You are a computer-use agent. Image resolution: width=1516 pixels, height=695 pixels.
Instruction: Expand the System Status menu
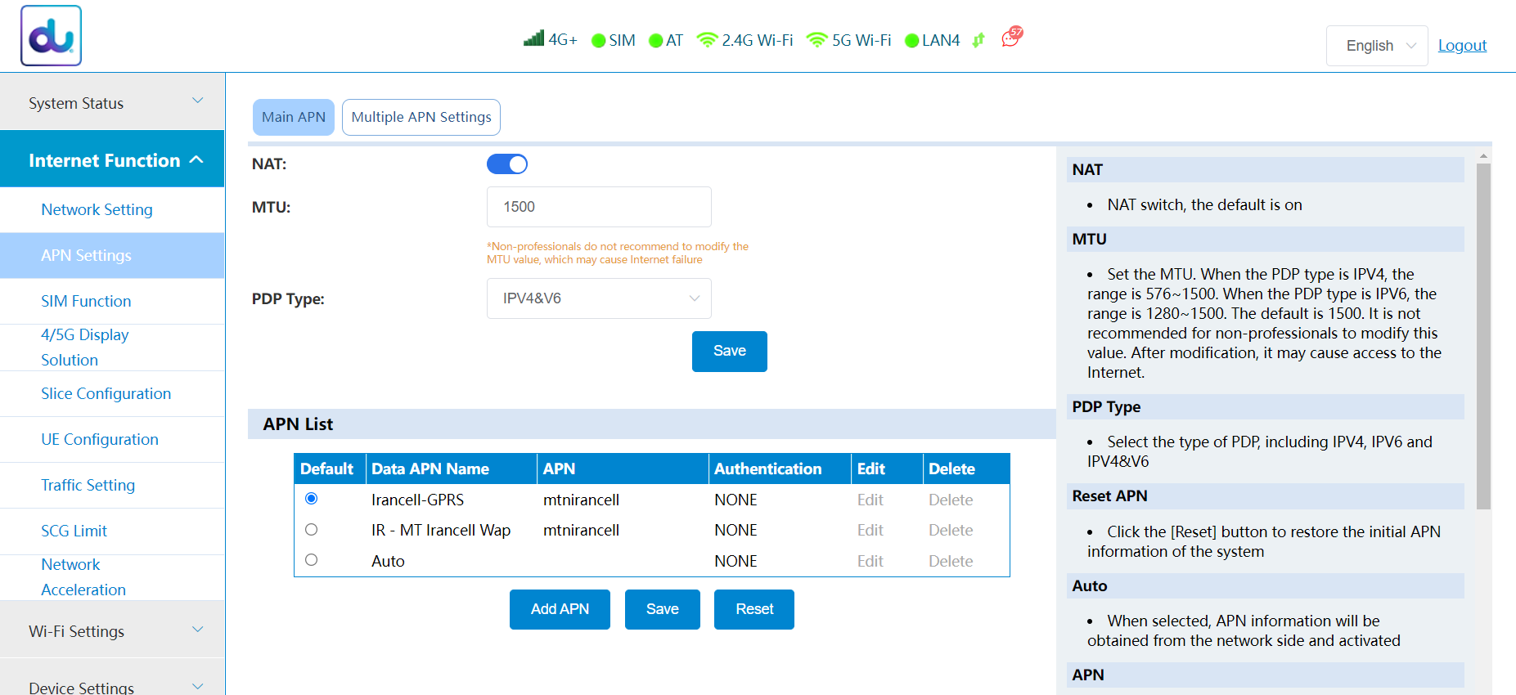point(112,102)
